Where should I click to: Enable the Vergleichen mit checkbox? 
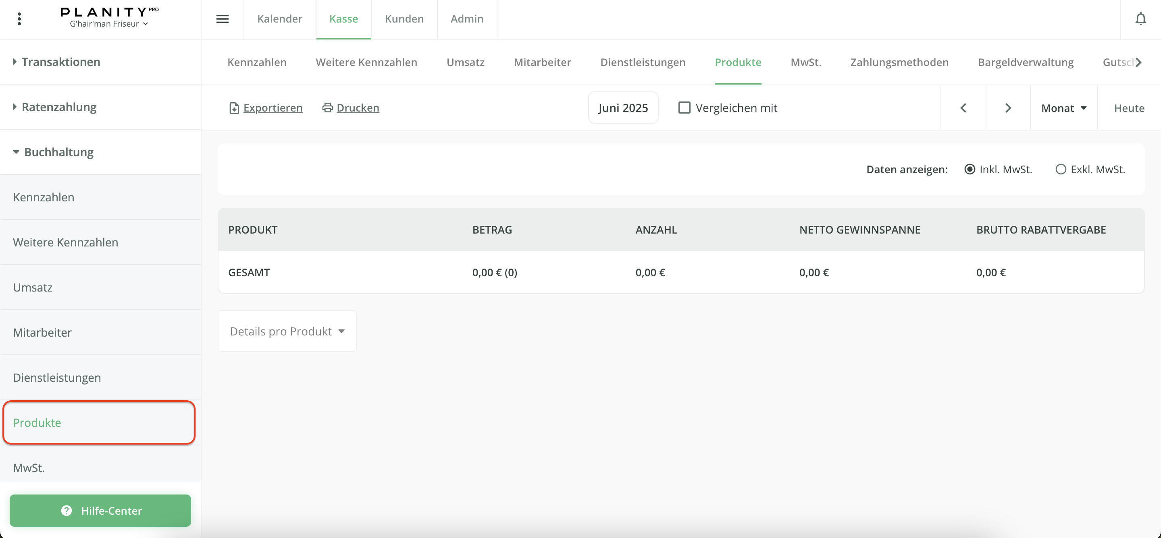(684, 108)
